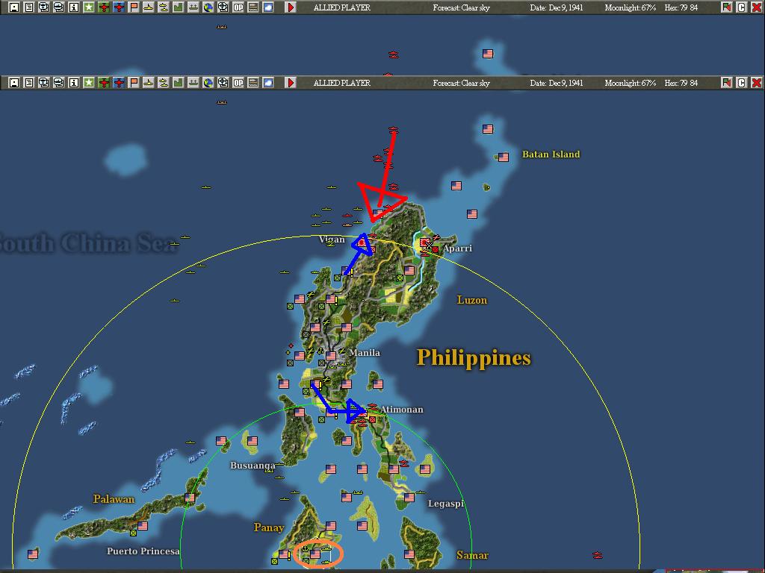Click the brown striped lines icon in main toolbar

pyautogui.click(x=253, y=83)
